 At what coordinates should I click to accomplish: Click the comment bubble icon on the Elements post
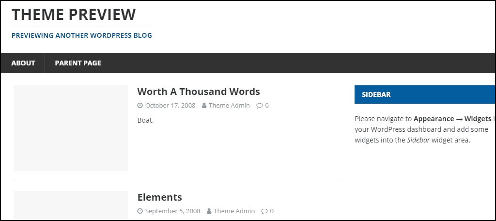[264, 211]
